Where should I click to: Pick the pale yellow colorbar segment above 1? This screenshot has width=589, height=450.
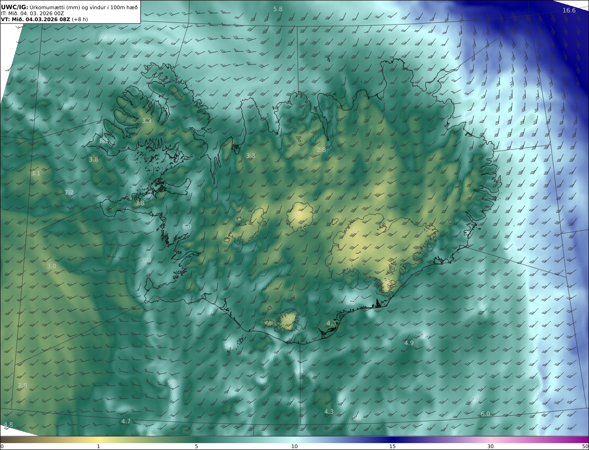tap(98, 439)
